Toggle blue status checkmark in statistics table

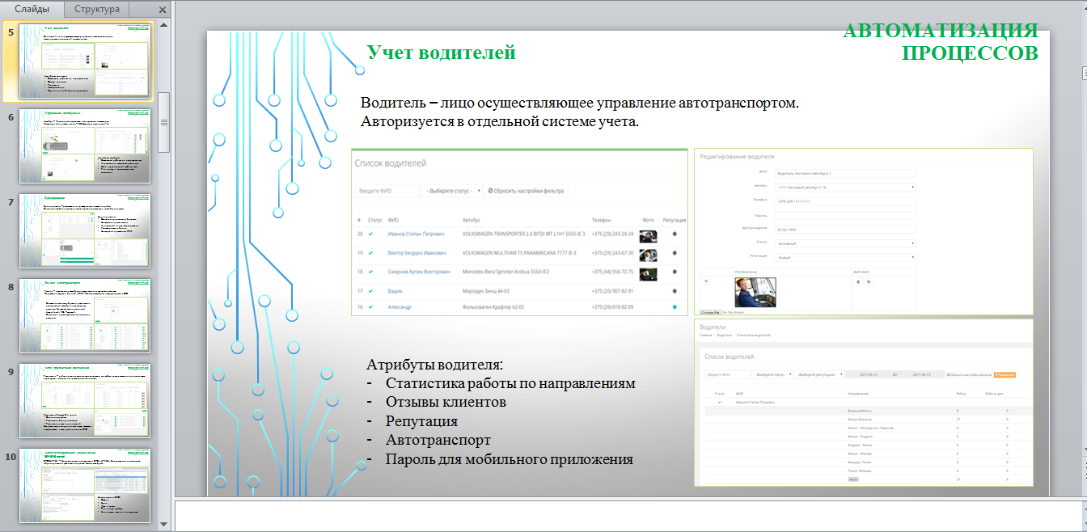pyautogui.click(x=720, y=402)
